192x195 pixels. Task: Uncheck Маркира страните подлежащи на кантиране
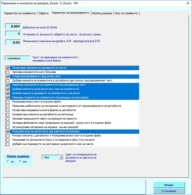pos(8,97)
